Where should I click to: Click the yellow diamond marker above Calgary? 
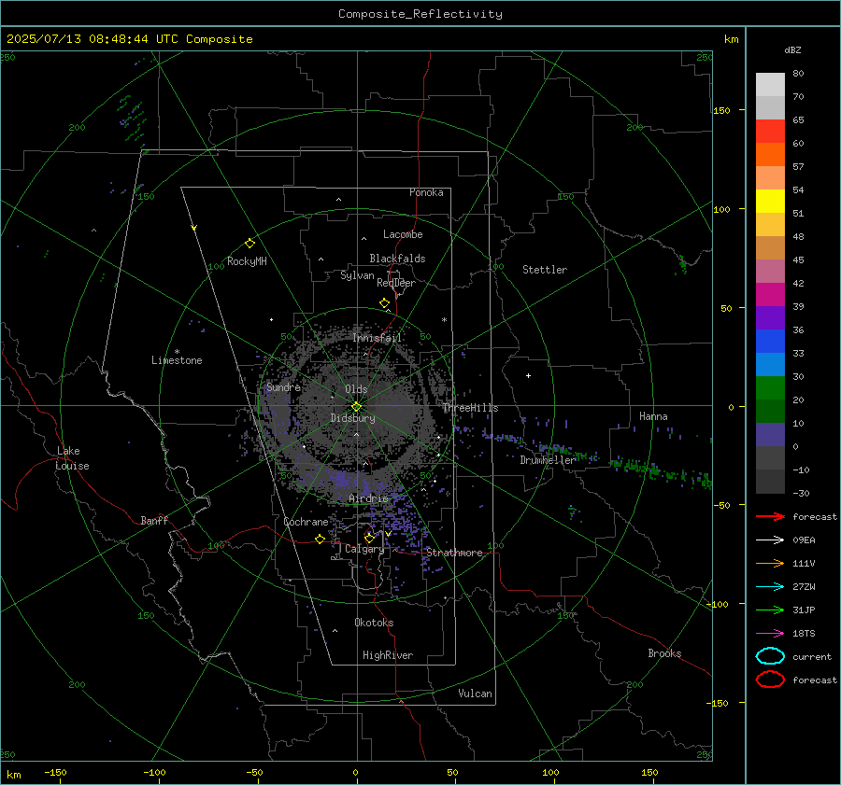tap(369, 538)
